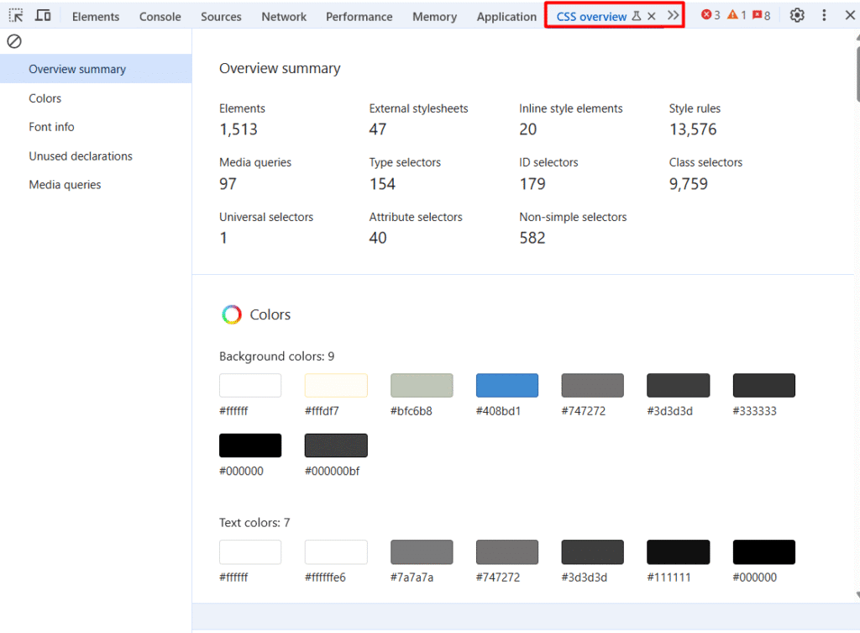This screenshot has height=633, width=860.
Task: Select the #bfc6b8 background color swatch
Action: (x=422, y=385)
